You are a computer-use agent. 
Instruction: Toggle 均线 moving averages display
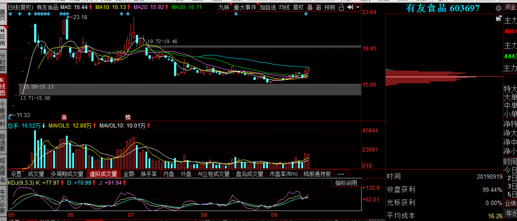284,8
